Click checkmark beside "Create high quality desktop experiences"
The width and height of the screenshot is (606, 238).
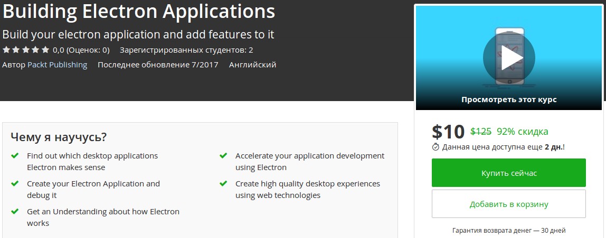[x=223, y=184]
